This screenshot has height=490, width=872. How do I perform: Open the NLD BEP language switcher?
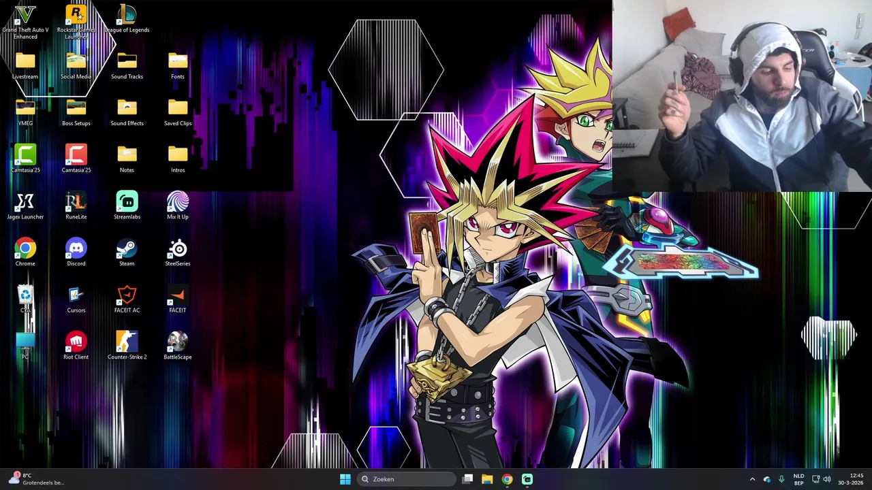coord(798,479)
